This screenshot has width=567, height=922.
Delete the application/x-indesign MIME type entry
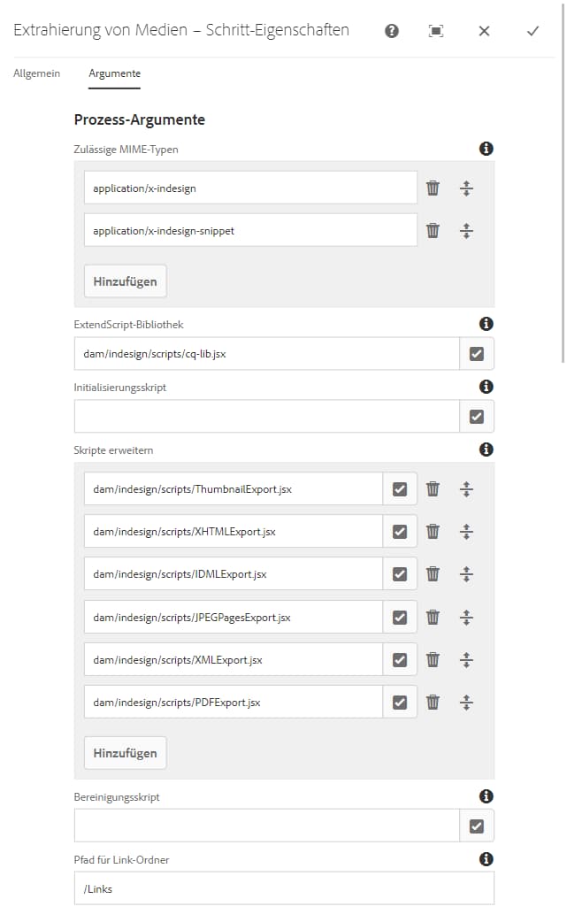433,187
